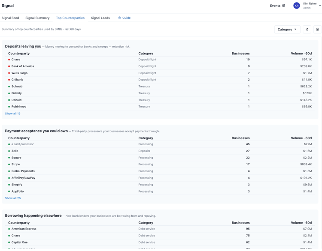Select the Global Payments counterparty

click(x=23, y=171)
